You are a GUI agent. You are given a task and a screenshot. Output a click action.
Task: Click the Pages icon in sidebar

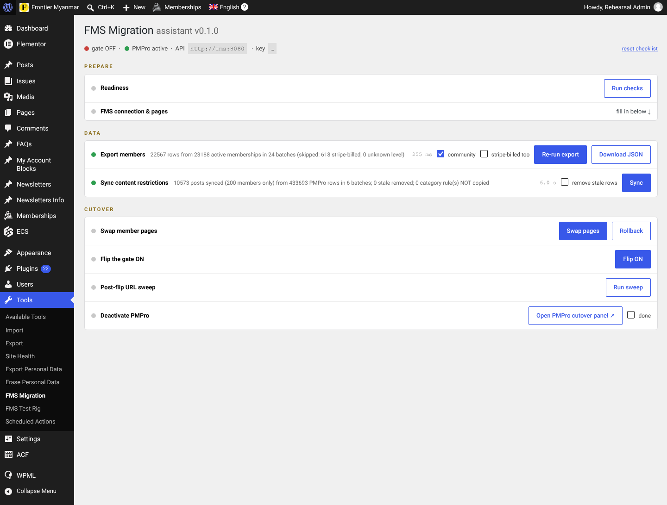tap(8, 112)
